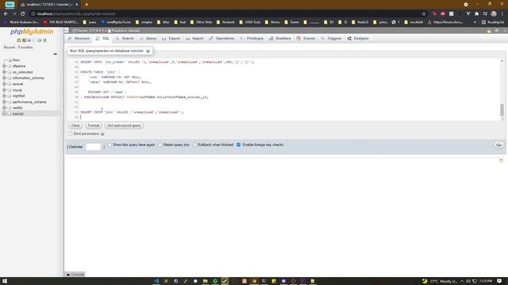Create a New database from tree

coord(16,60)
